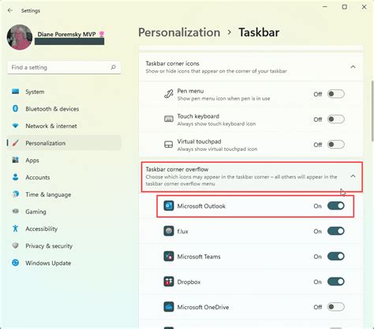Click the Microsoft OneDrive cloud icon
Image resolution: width=374 pixels, height=329 pixels.
click(x=169, y=307)
